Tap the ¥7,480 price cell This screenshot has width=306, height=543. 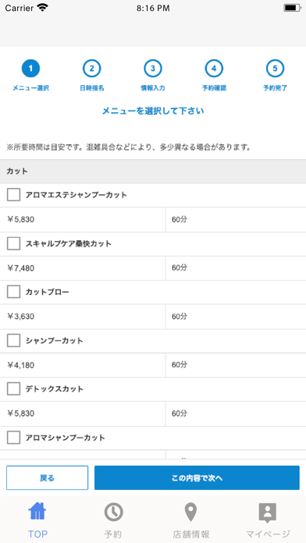click(83, 268)
